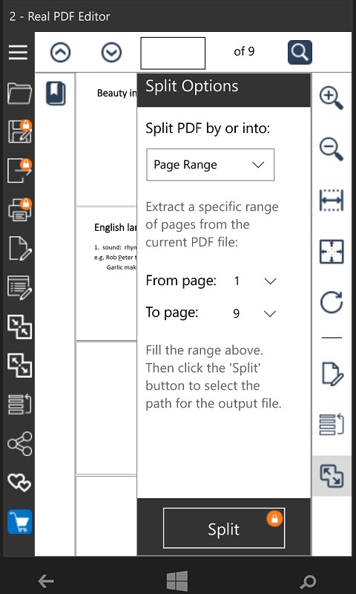Click the locked printer icon
This screenshot has width=356, height=594.
point(20,210)
